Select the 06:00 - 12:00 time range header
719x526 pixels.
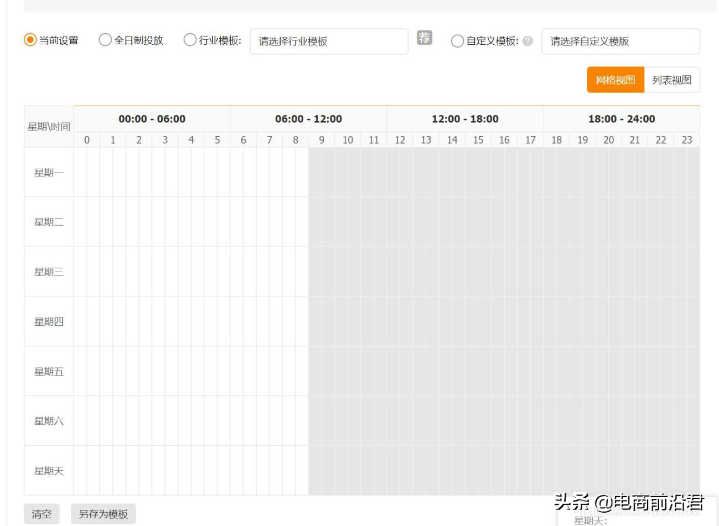pyautogui.click(x=308, y=119)
